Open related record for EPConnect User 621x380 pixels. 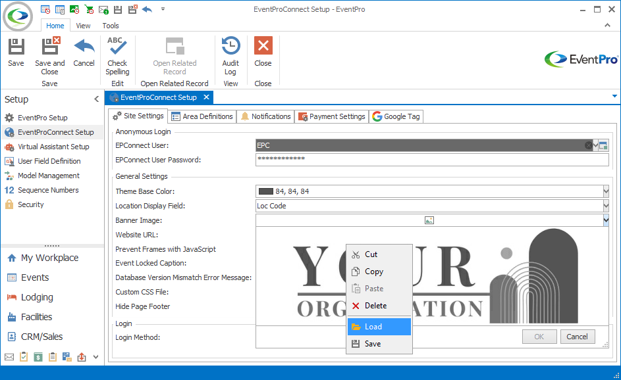604,145
